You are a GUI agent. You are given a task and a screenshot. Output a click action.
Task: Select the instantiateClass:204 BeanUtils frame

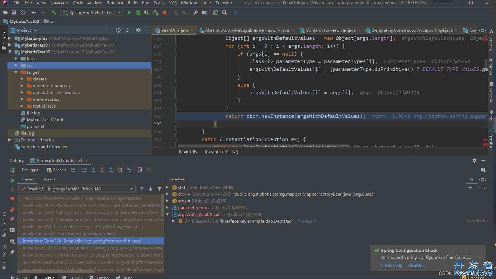(x=91, y=241)
